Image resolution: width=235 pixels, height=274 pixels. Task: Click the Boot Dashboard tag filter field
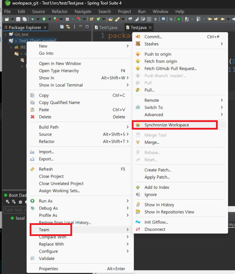pyautogui.click(x=15, y=210)
